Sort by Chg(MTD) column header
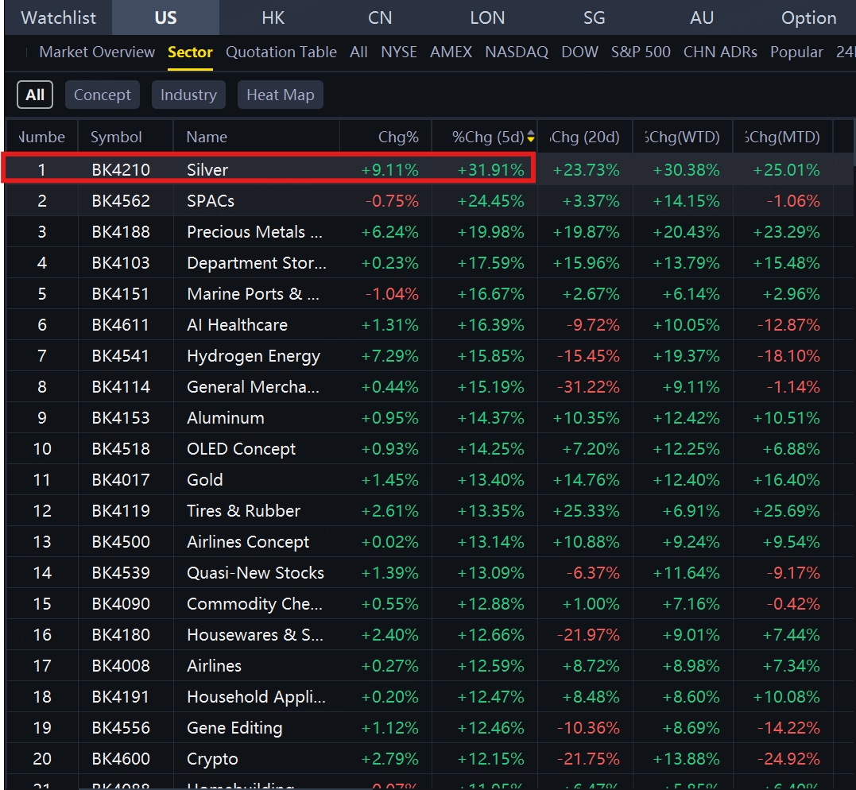This screenshot has height=790, width=856. (x=783, y=137)
